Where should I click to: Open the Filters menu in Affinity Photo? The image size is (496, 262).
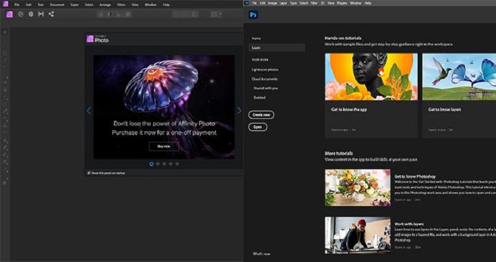tap(121, 5)
